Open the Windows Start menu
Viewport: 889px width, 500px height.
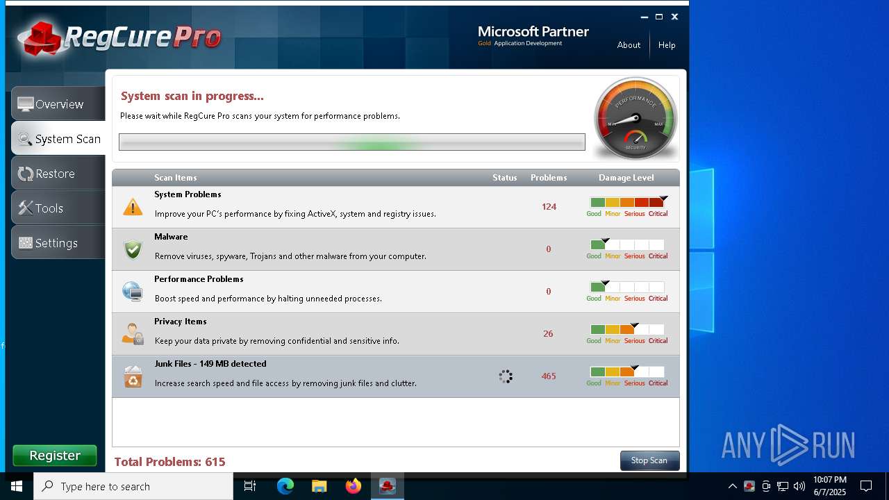17,486
